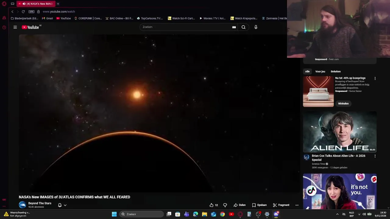Toggle the Opera VPN badge
This screenshot has height=219, width=390.
pos(31,12)
